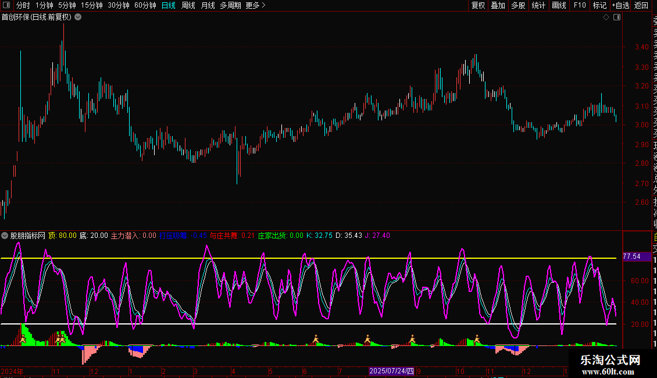Select the 60分钟 period tab
The height and width of the screenshot is (378, 657).
point(145,5)
